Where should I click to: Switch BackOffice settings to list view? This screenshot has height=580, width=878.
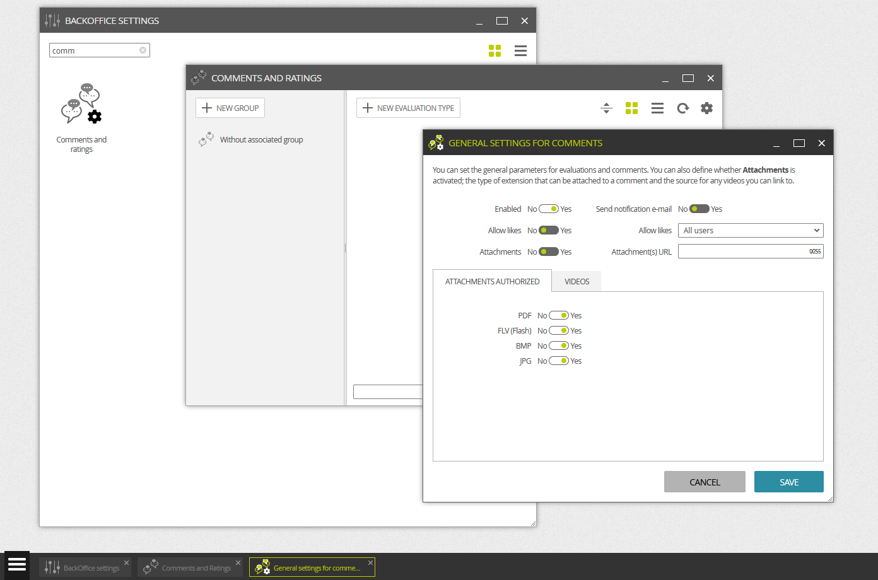[x=520, y=50]
